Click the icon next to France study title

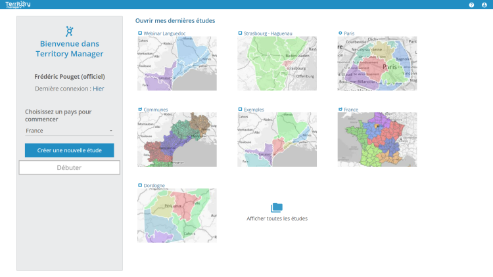pos(340,109)
